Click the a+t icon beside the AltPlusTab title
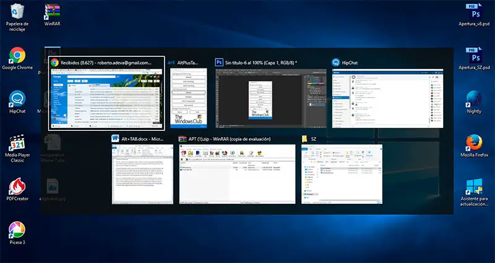 click(171, 63)
